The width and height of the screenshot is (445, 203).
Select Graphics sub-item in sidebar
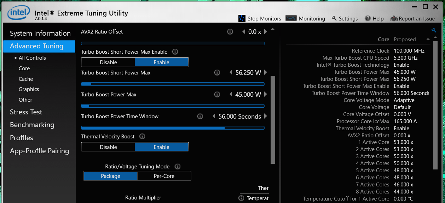(x=29, y=89)
